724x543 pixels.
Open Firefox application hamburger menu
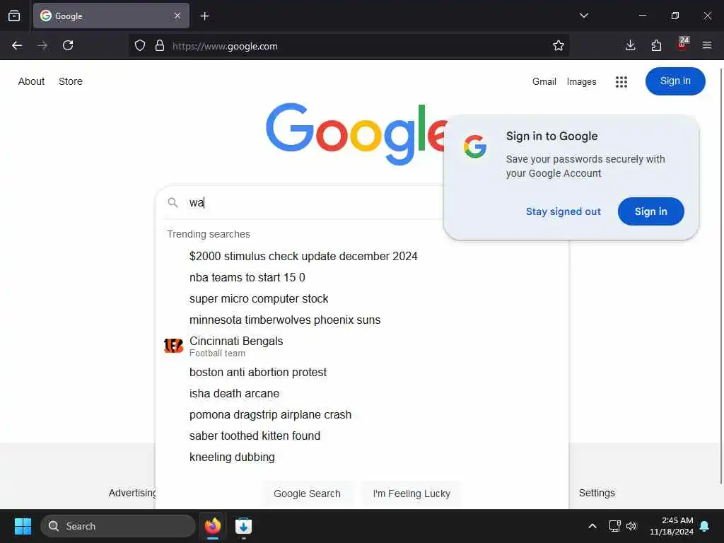707,45
